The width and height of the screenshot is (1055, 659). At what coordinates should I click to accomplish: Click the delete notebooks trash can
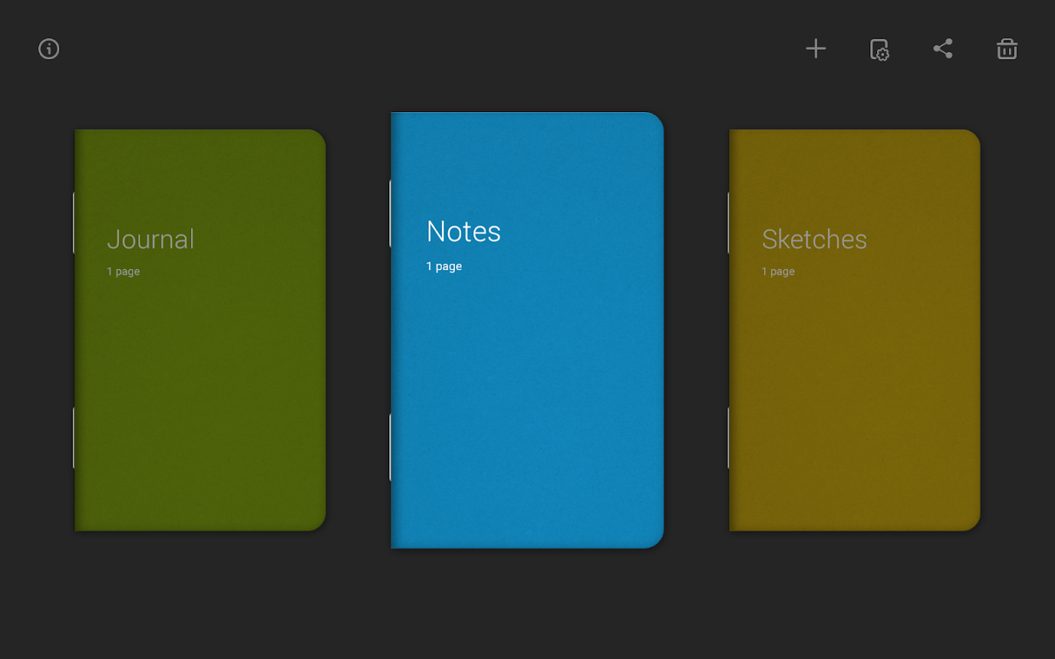(x=1007, y=49)
